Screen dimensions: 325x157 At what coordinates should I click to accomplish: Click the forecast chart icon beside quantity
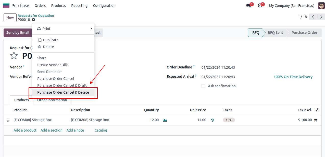[x=165, y=120]
